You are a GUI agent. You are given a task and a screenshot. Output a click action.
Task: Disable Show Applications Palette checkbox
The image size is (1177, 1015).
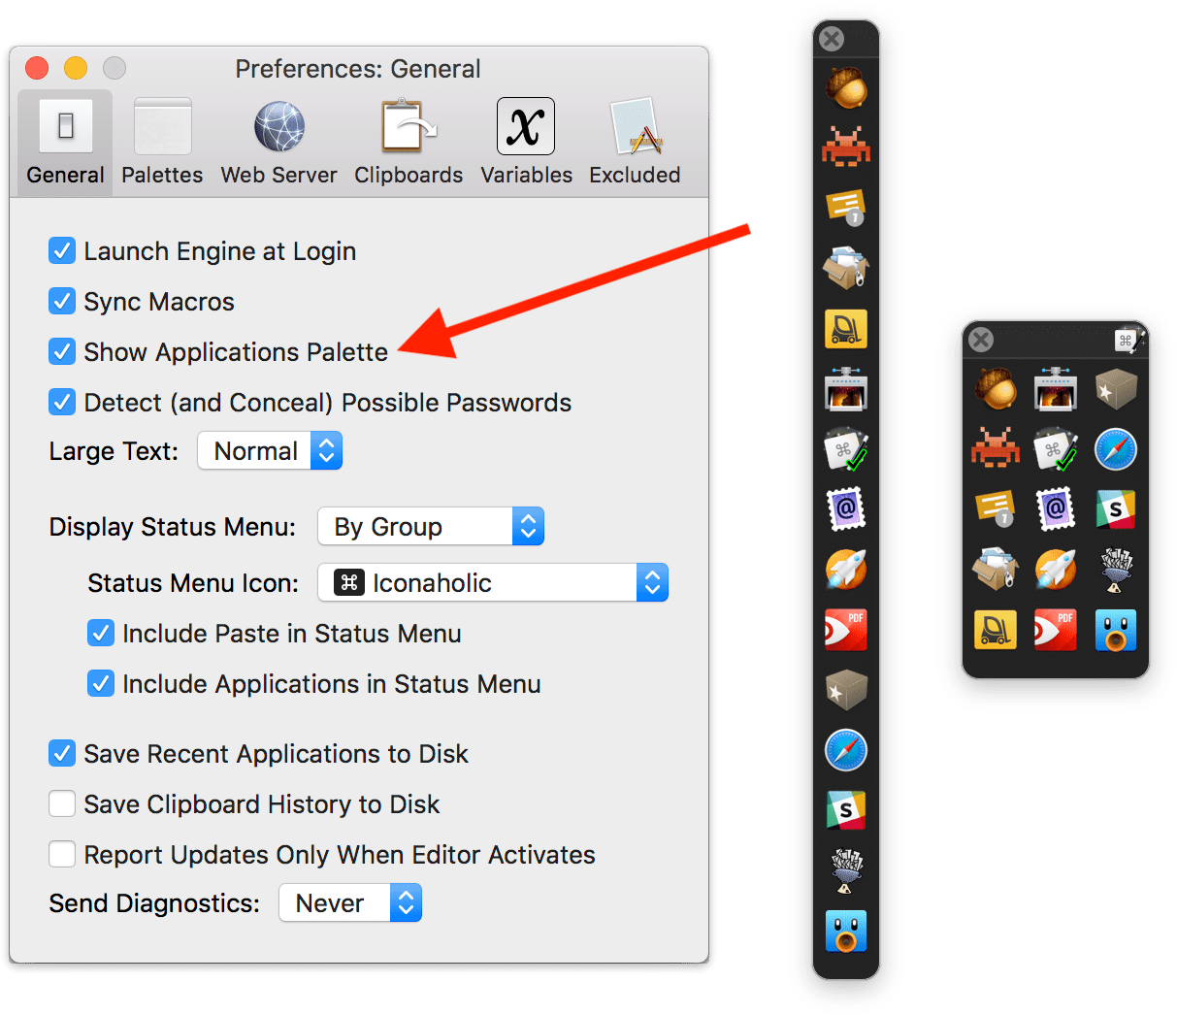tap(62, 352)
